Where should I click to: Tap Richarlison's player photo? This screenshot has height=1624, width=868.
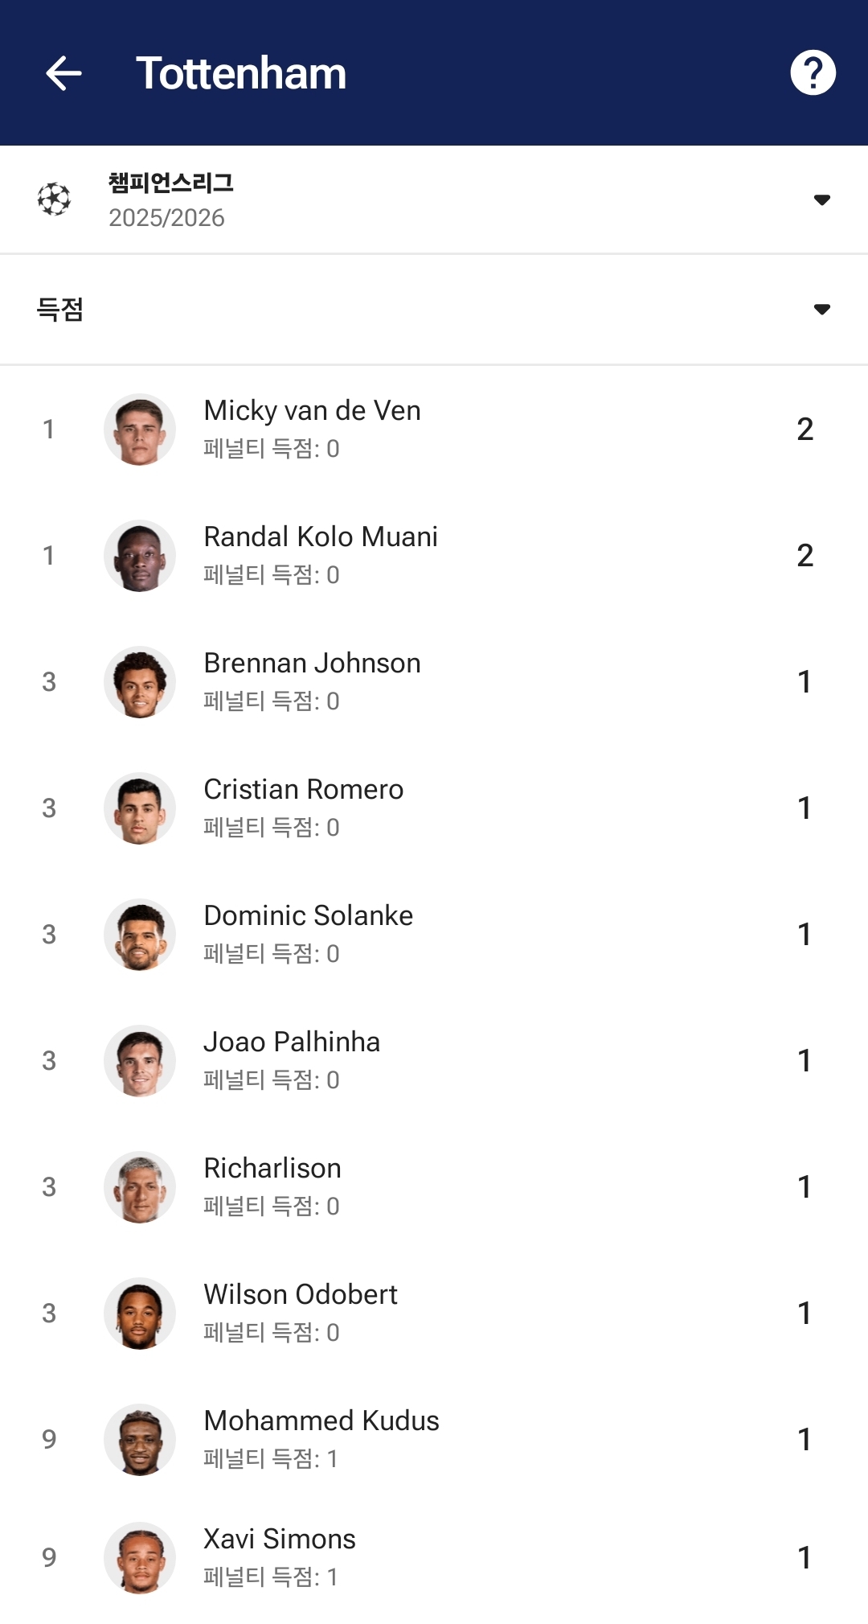click(x=140, y=1187)
